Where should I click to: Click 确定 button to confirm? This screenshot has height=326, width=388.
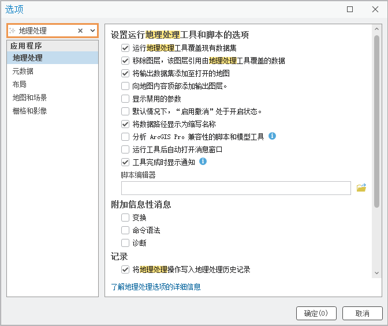[x=316, y=313]
